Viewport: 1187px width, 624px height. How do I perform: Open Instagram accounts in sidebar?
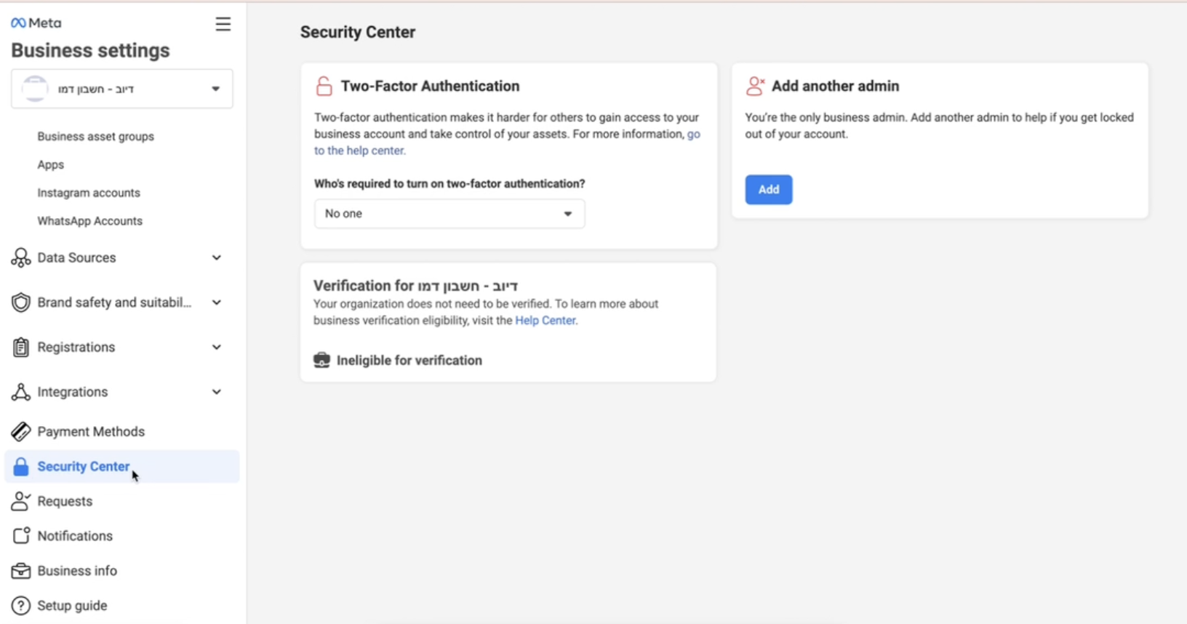(x=89, y=193)
